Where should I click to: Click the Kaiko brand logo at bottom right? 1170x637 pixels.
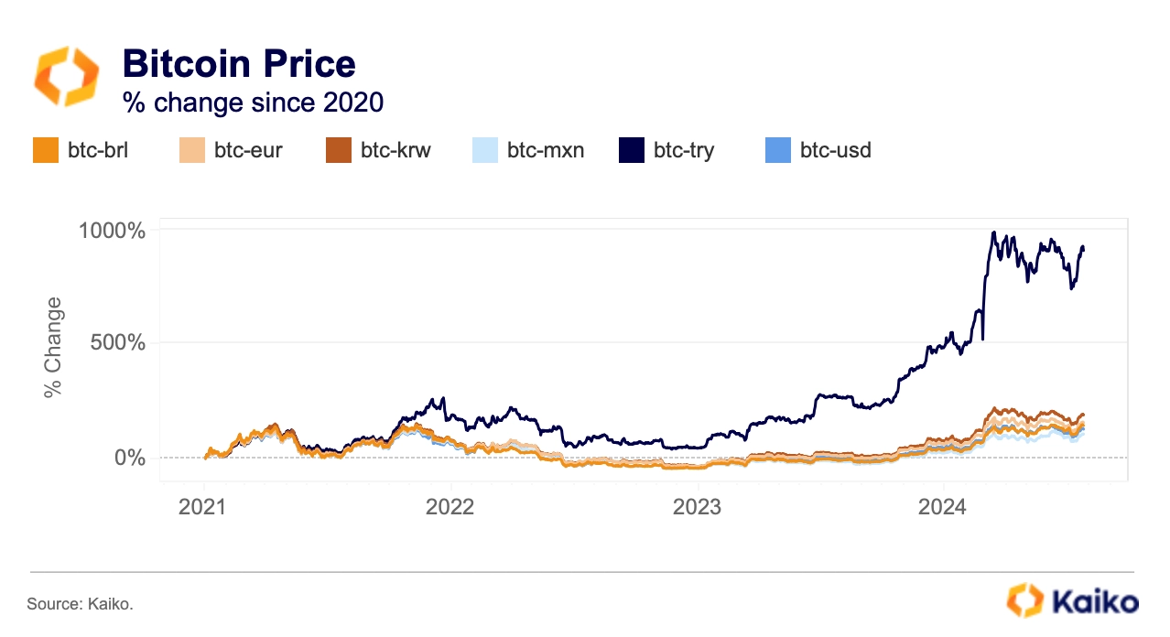click(x=1073, y=600)
